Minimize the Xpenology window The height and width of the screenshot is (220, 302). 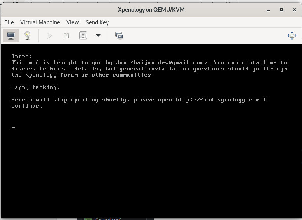(268, 10)
